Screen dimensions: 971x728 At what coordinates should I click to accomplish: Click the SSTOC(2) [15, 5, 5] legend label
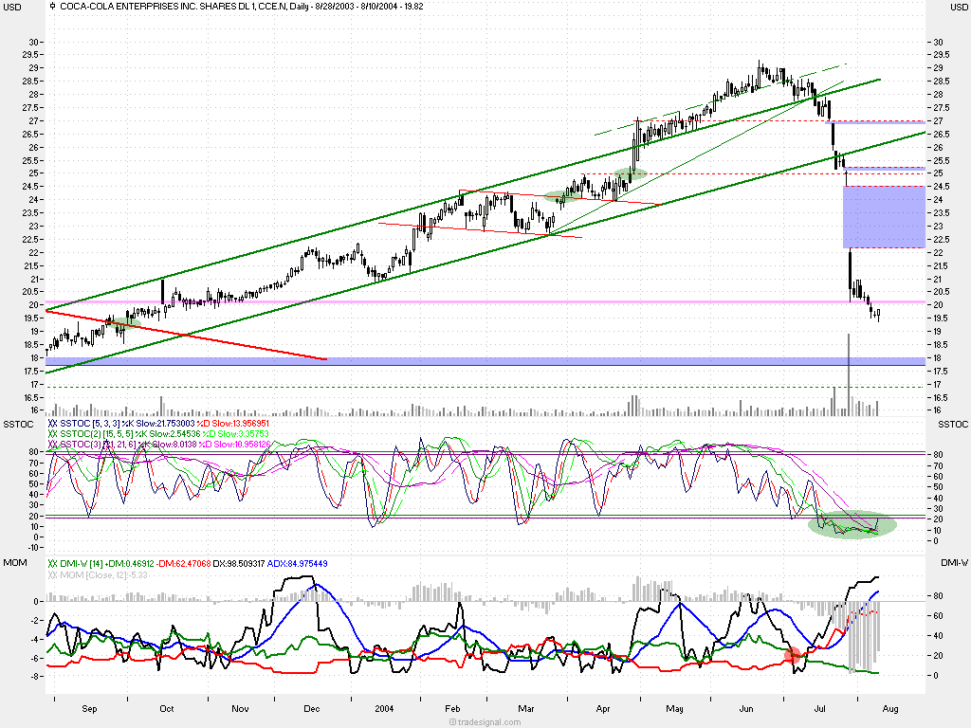(x=95, y=434)
